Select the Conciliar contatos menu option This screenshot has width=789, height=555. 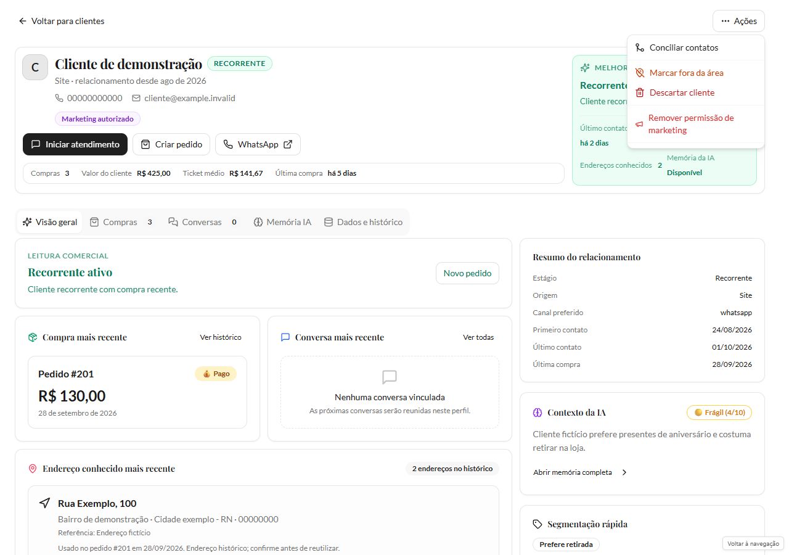(696, 47)
